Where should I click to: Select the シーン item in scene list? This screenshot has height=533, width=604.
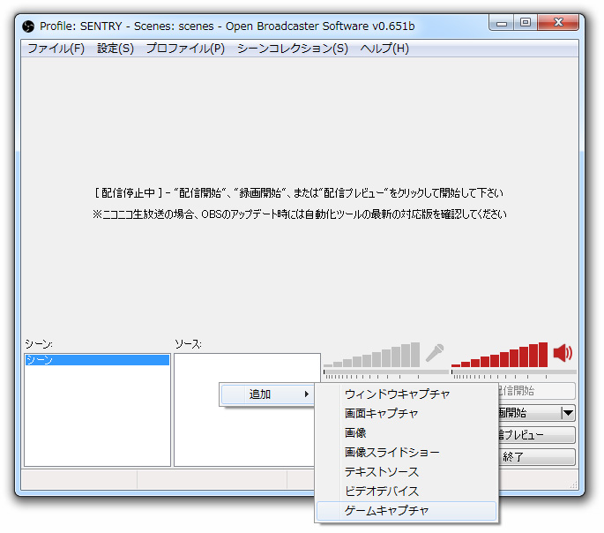pyautogui.click(x=97, y=359)
